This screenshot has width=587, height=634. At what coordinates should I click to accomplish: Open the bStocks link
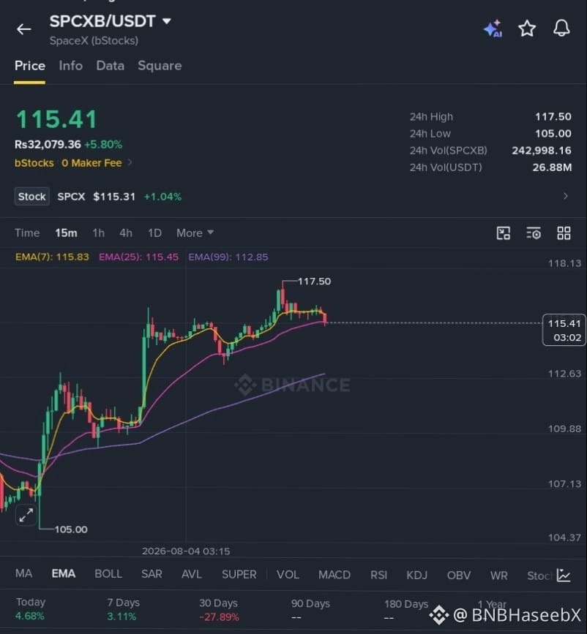click(34, 163)
